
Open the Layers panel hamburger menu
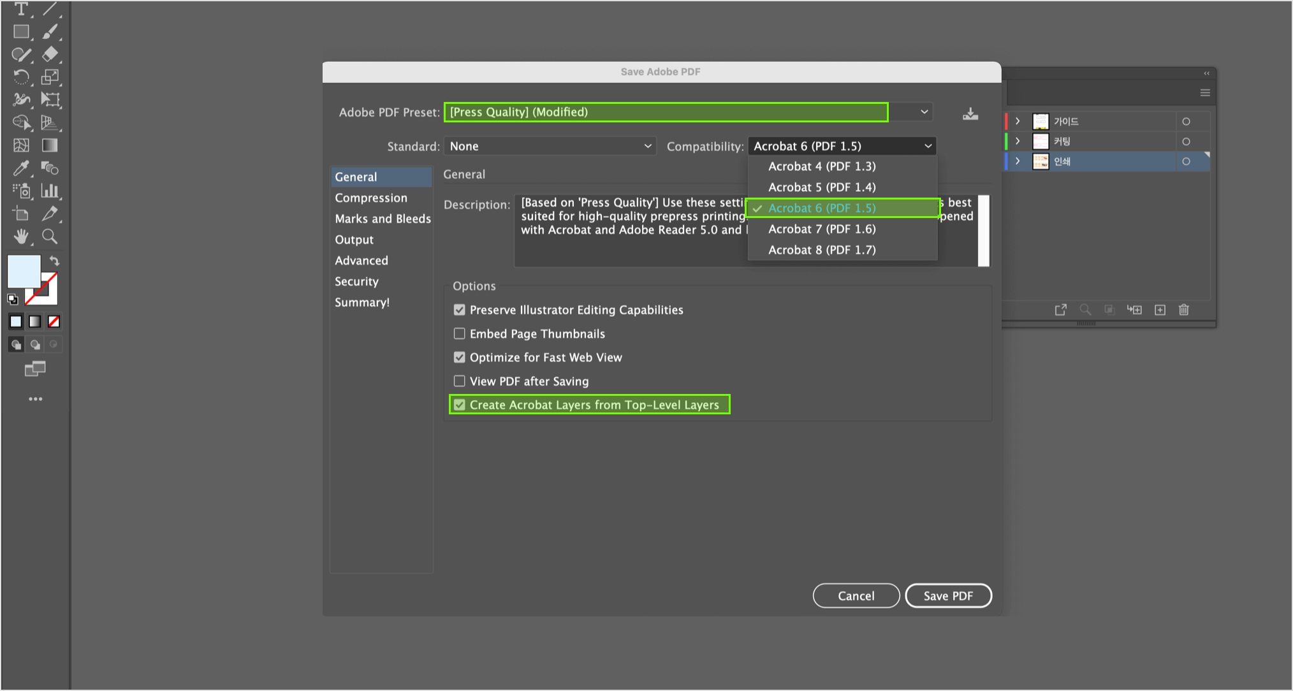tap(1205, 92)
